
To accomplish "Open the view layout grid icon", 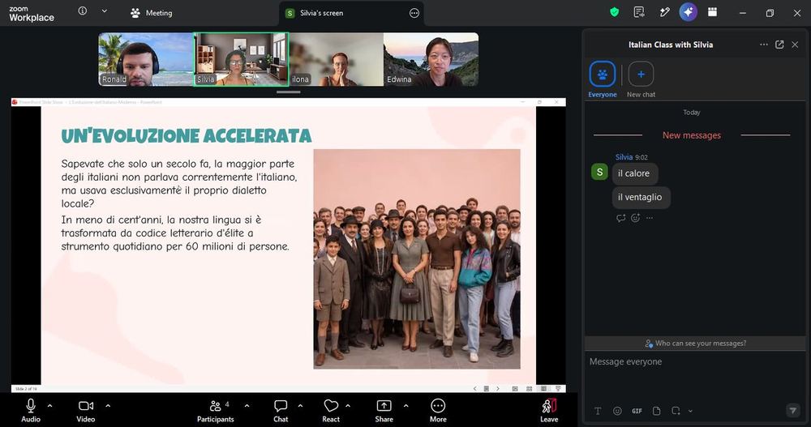I will [713, 12].
